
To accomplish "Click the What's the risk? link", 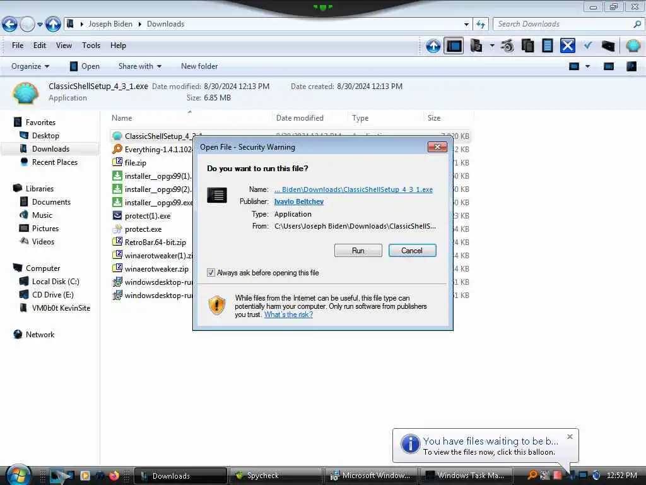I will coord(288,314).
